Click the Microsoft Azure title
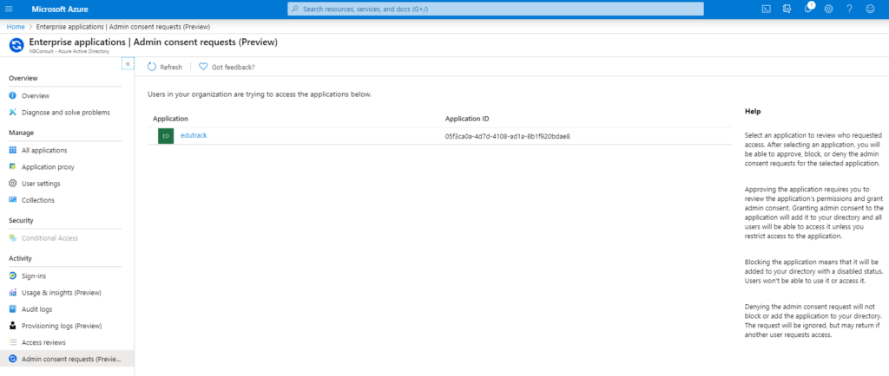The width and height of the screenshot is (889, 376). (60, 9)
